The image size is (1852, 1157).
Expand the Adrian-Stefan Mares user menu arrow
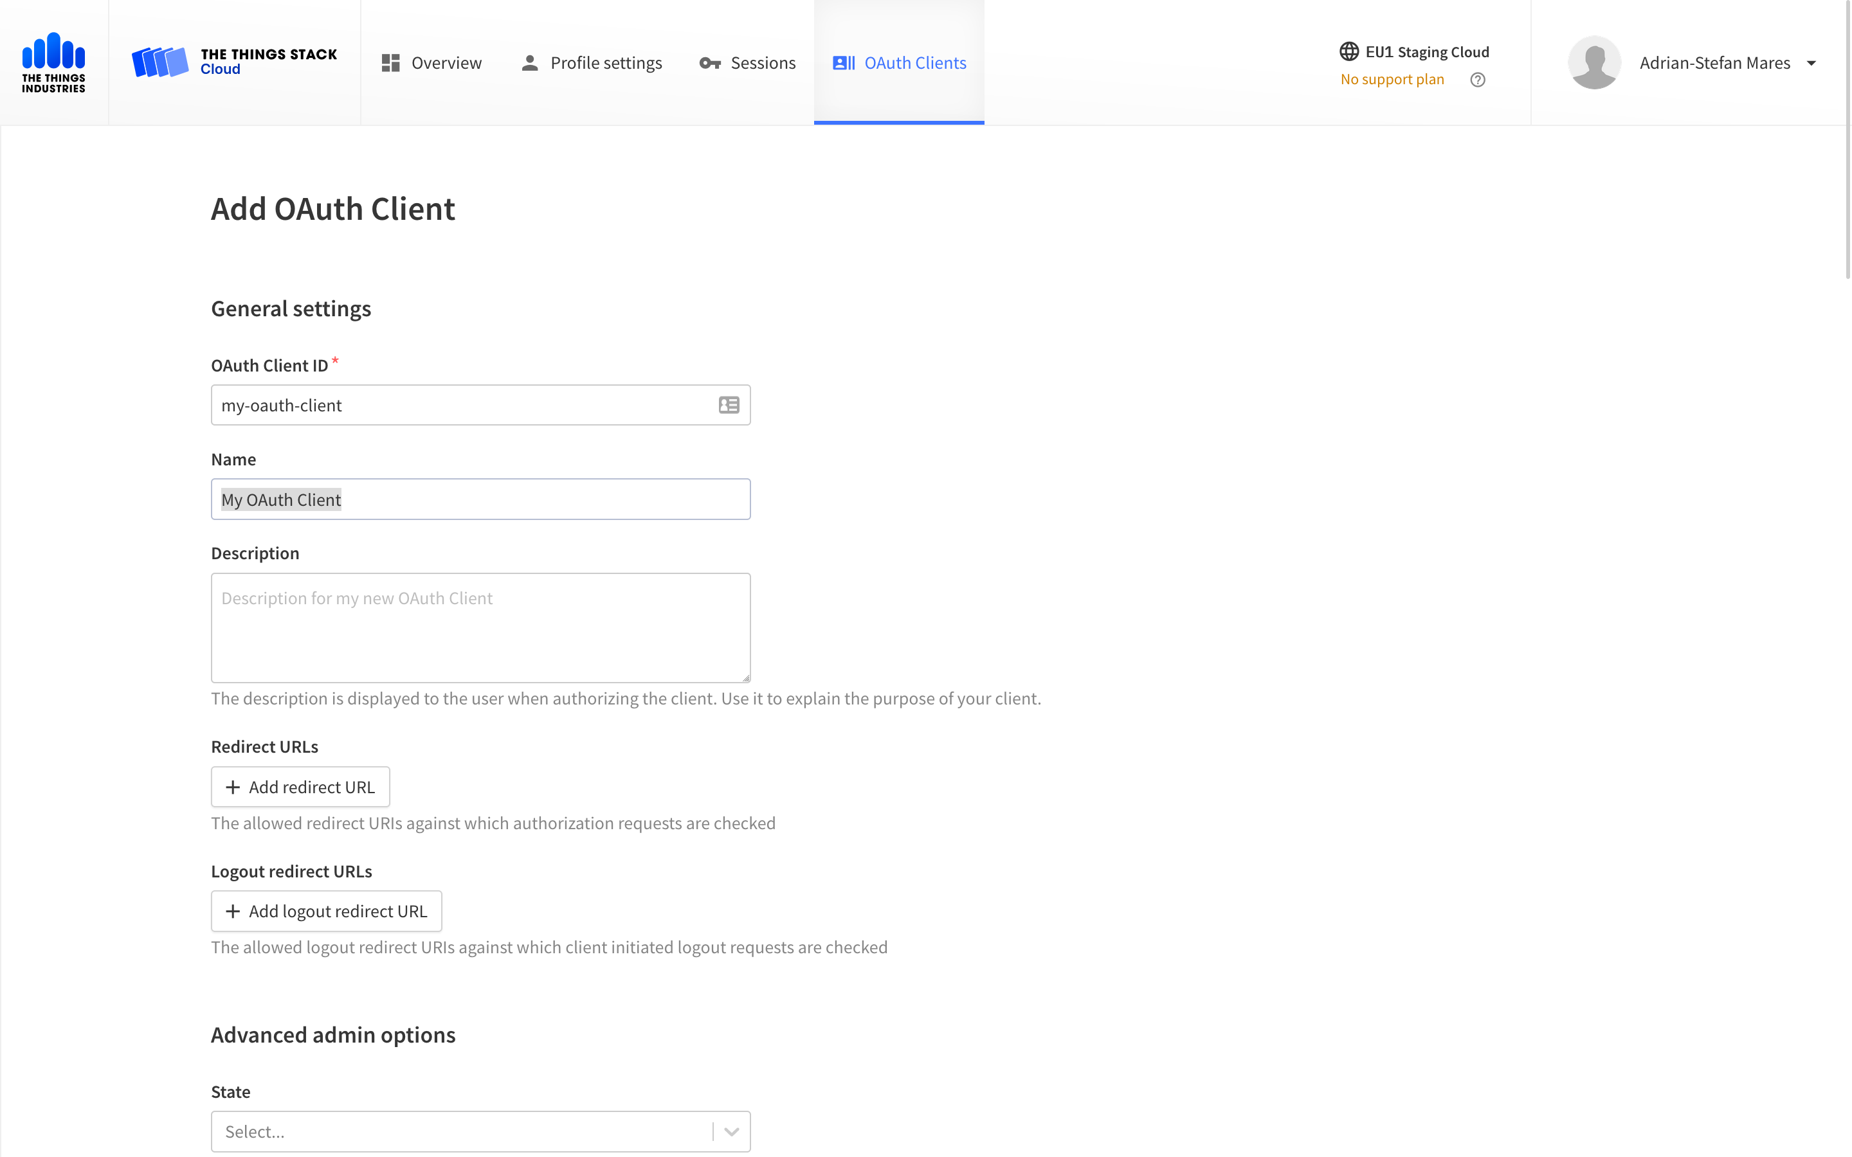(x=1811, y=63)
